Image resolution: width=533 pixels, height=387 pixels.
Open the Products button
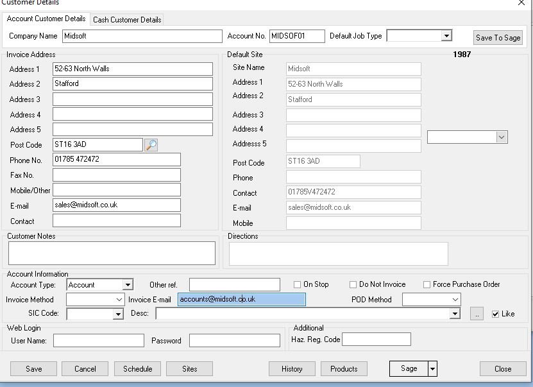coord(344,369)
